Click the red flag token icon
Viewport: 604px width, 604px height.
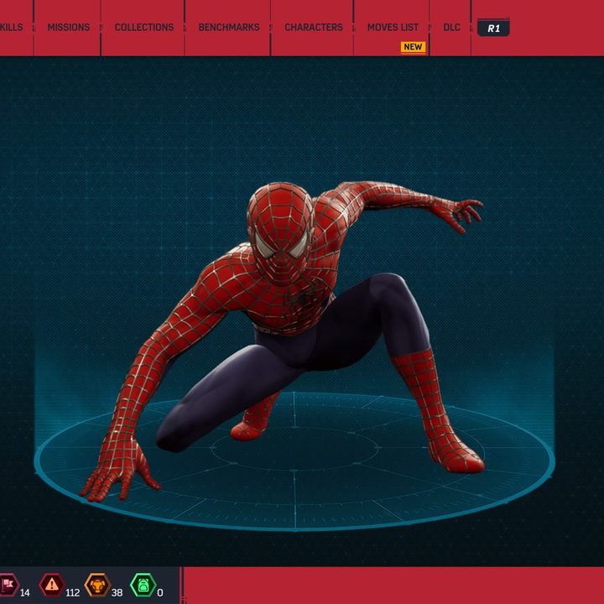(8, 585)
